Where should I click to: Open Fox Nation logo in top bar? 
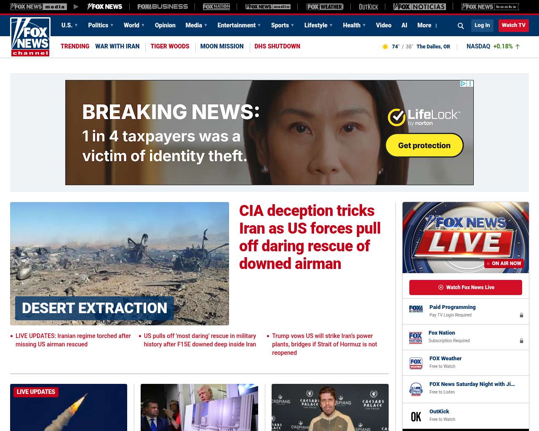pos(216,7)
